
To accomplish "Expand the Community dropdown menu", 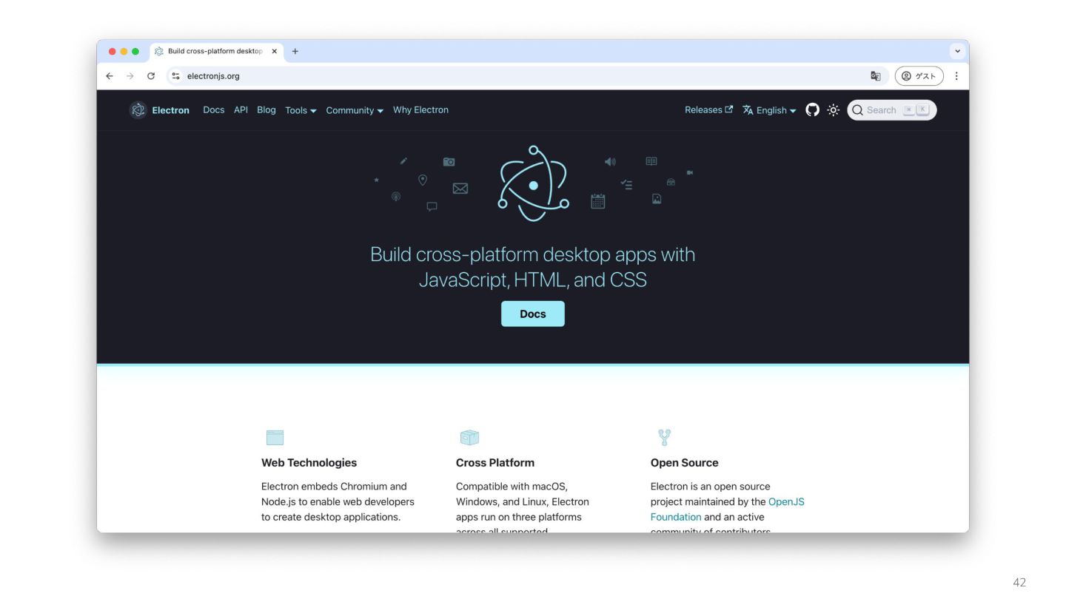I will coord(355,110).
